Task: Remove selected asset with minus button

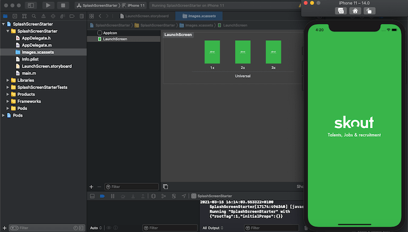Action: 99,187
